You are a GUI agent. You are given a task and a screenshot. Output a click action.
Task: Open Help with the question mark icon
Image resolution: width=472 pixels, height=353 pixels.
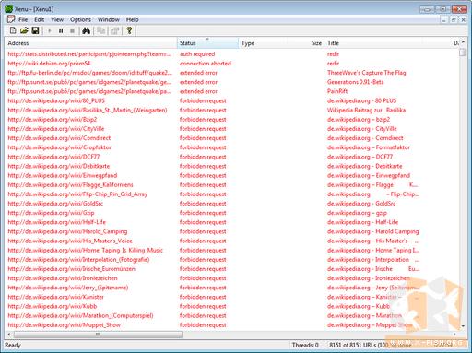click(x=129, y=30)
